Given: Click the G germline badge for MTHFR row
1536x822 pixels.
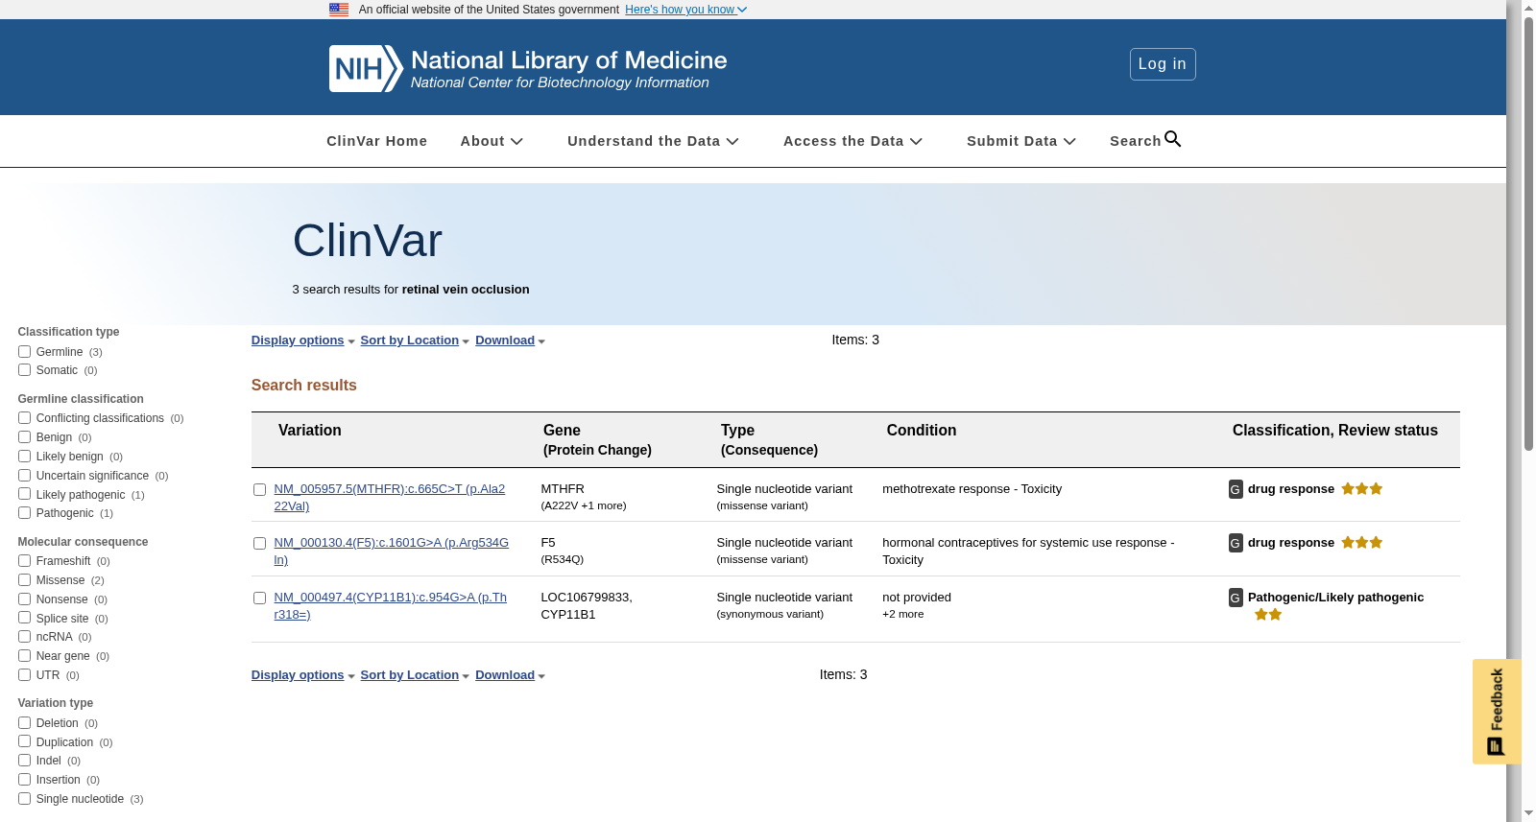Looking at the screenshot, I should [x=1236, y=489].
